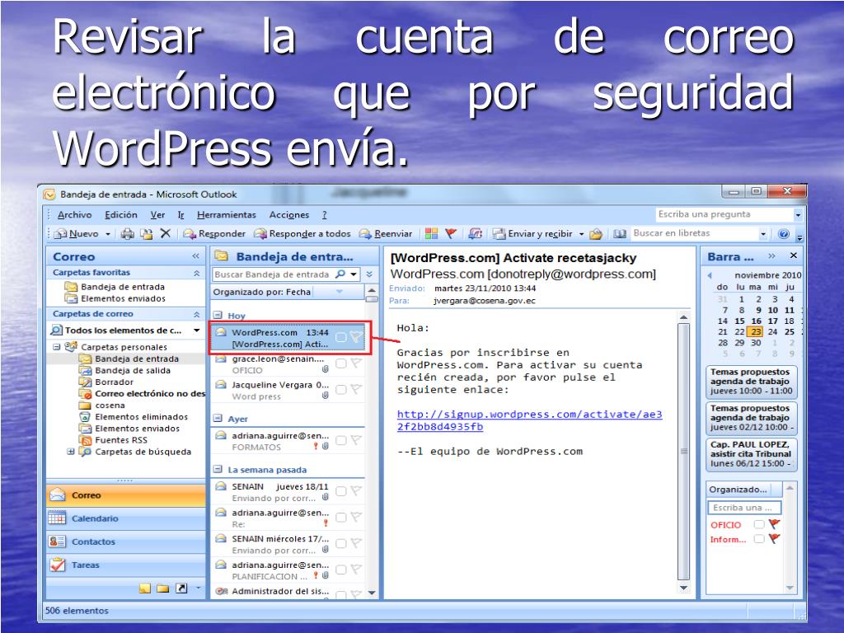
Task: Toggle category box on grace.leon message
Action: (x=340, y=363)
